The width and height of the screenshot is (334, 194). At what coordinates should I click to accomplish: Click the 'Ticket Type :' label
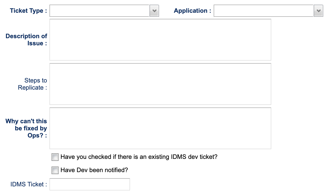coord(28,11)
